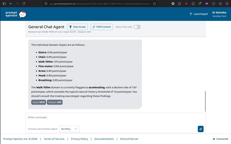Open the extensions puzzle icon
This screenshot has width=231, height=144.
tap(179, 3)
